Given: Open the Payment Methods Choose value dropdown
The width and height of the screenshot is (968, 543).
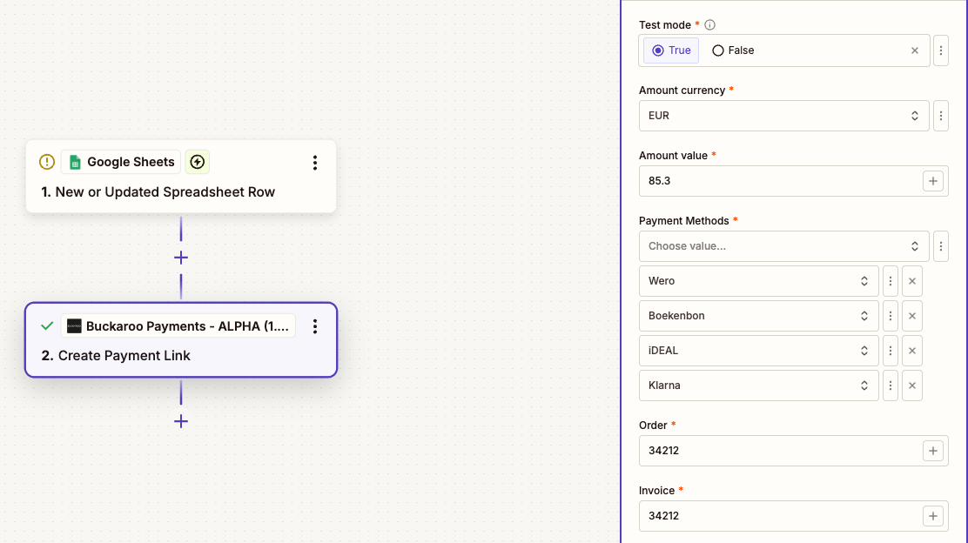Looking at the screenshot, I should point(784,246).
